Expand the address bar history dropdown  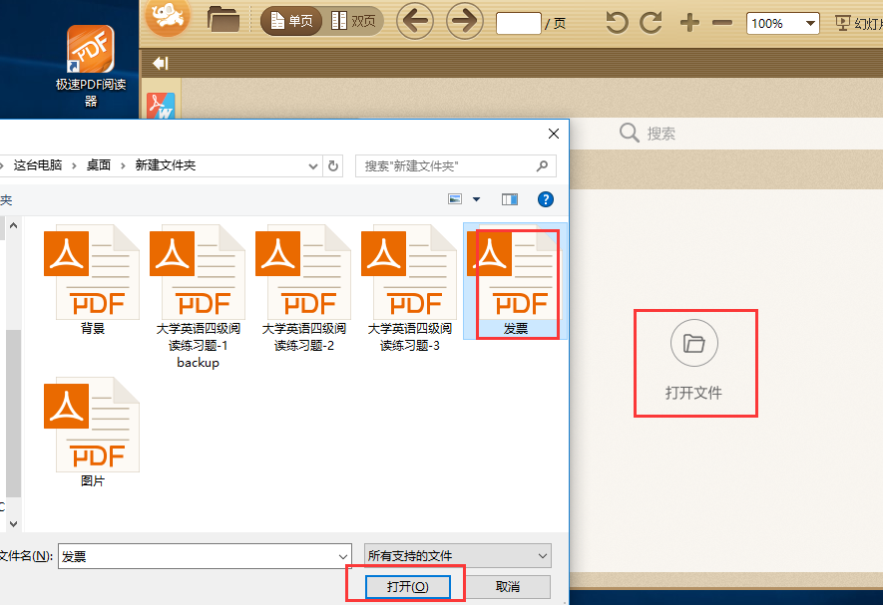(x=313, y=166)
